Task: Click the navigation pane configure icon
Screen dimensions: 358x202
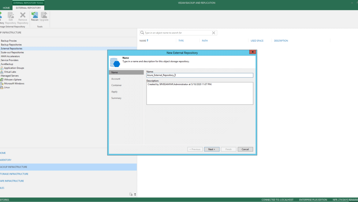Action: pyautogui.click(x=131, y=194)
